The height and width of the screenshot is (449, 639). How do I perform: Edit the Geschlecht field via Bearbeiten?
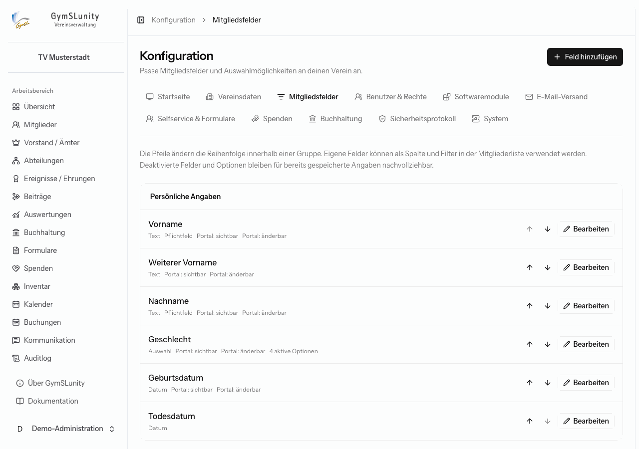(586, 344)
